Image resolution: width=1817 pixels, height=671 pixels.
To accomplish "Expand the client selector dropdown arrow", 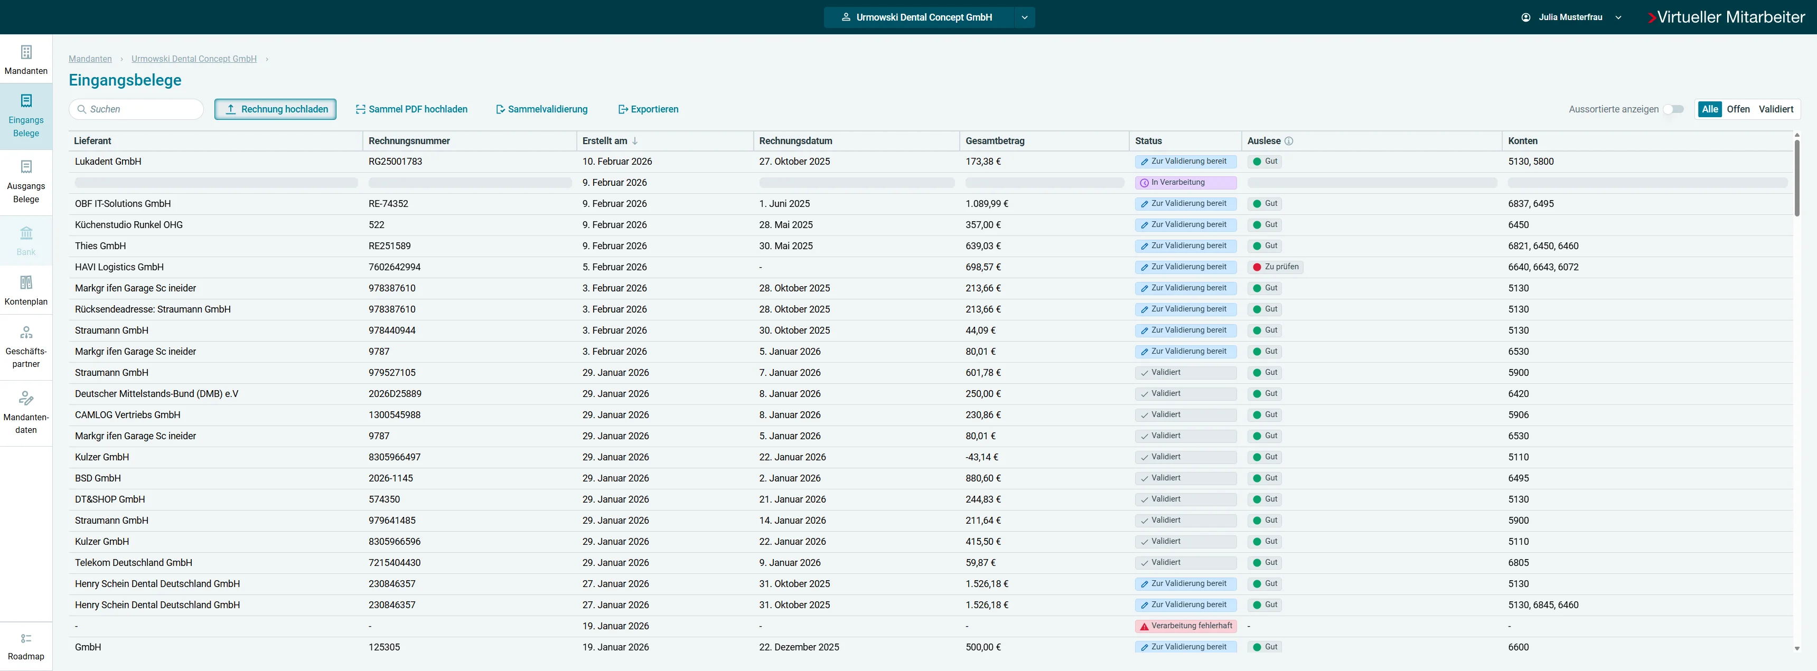I will (x=1024, y=17).
